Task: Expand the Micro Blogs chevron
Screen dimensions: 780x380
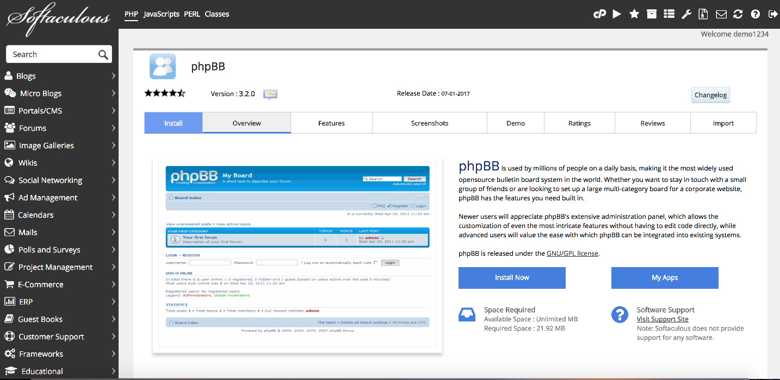Action: pyautogui.click(x=113, y=93)
